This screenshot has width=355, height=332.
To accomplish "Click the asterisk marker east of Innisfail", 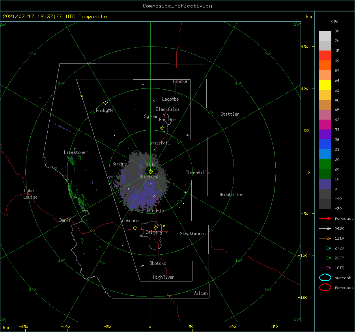I will 187,135.
